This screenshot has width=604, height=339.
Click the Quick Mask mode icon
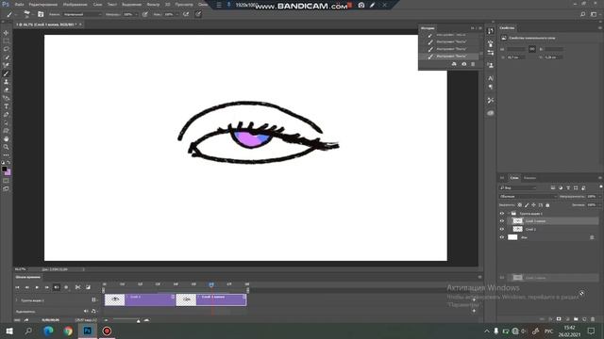coord(7,181)
